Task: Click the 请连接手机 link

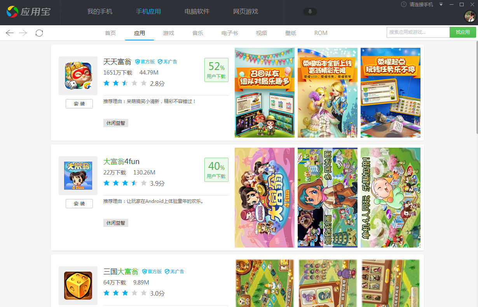Action: [x=421, y=4]
